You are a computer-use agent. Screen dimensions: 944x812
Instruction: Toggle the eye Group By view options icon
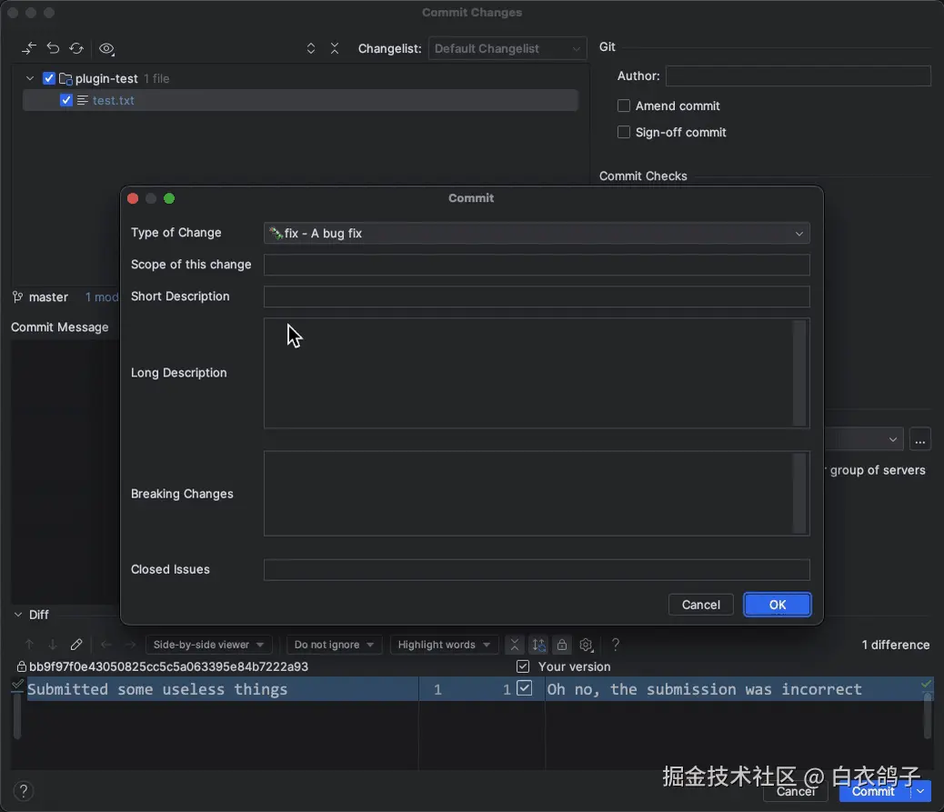(x=106, y=49)
